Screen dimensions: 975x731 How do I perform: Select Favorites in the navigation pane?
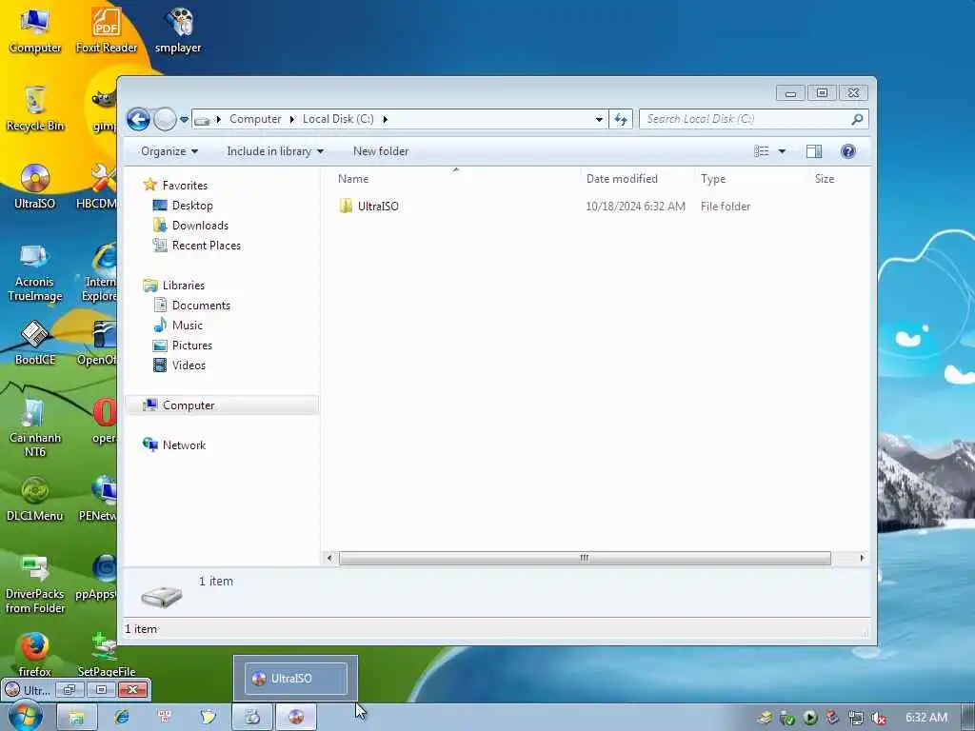pyautogui.click(x=185, y=186)
